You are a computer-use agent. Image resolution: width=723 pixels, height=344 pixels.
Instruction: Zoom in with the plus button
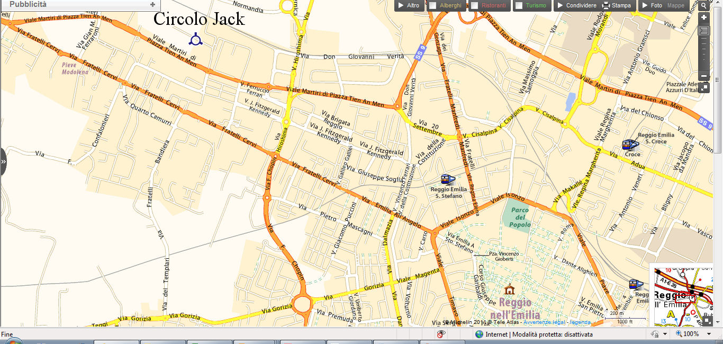[x=704, y=17]
